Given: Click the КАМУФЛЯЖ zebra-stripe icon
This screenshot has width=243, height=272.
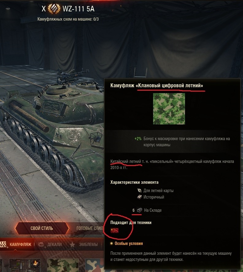Looking at the screenshot, I should click(x=3, y=244).
